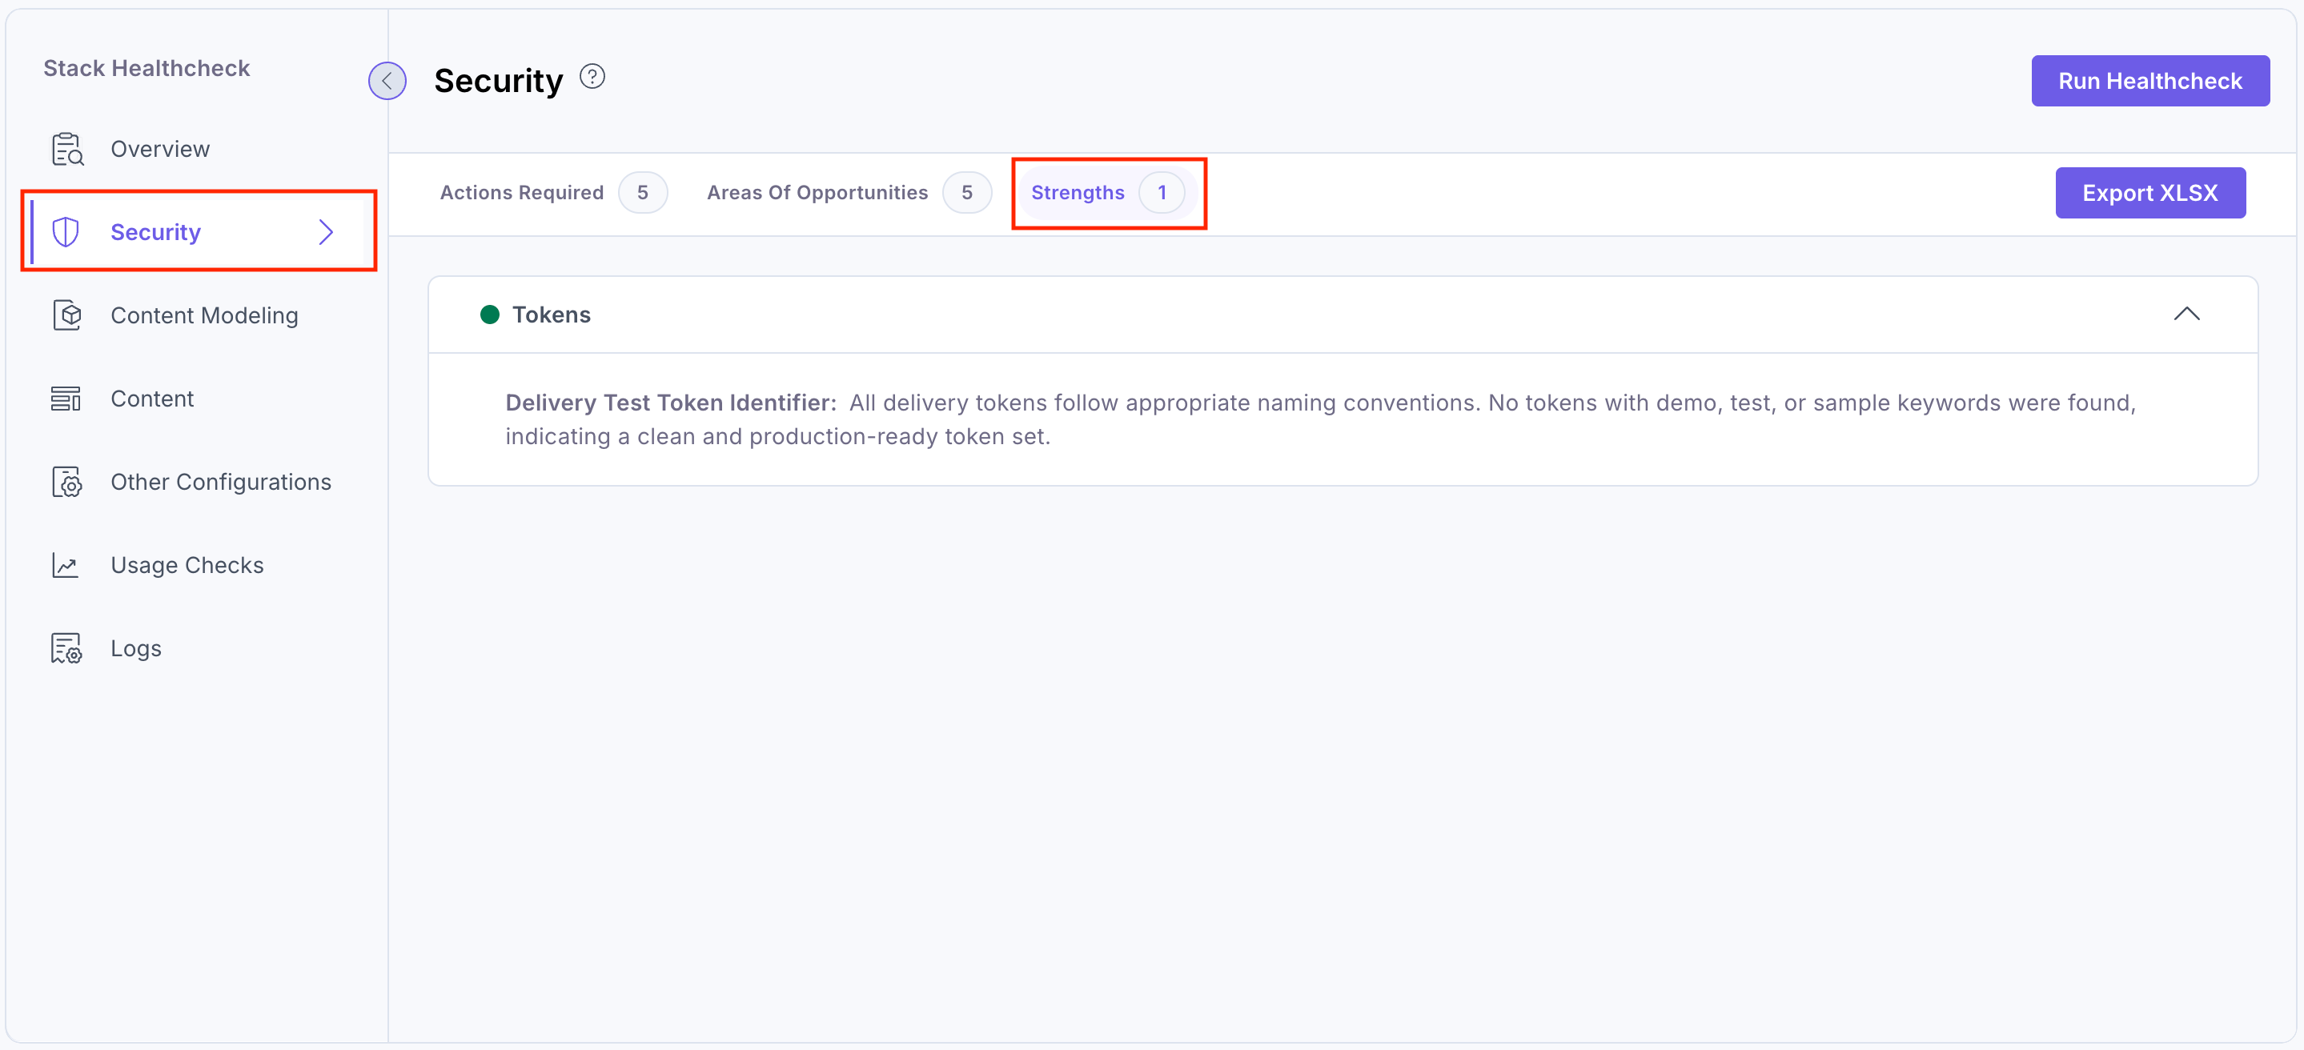Switch to the Actions Required tab
The height and width of the screenshot is (1050, 2304).
tap(522, 192)
